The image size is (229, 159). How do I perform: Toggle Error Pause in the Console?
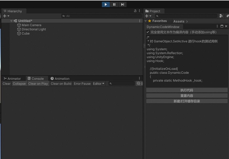point(82,84)
